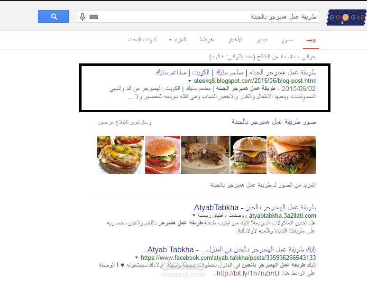Screen dimensions: 367x284
Task: Click the Atyab Tabkha Facebook result title
Action: (227, 249)
